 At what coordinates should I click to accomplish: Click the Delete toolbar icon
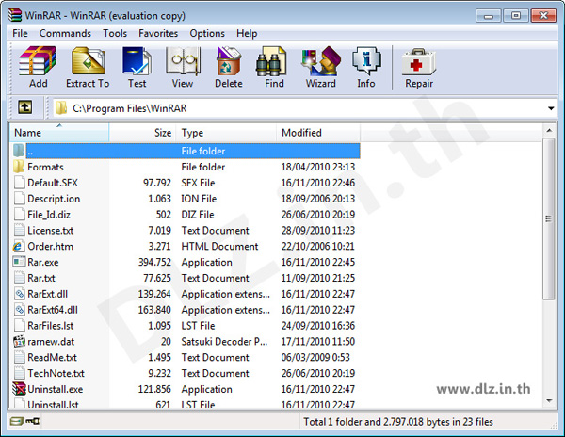coord(229,60)
